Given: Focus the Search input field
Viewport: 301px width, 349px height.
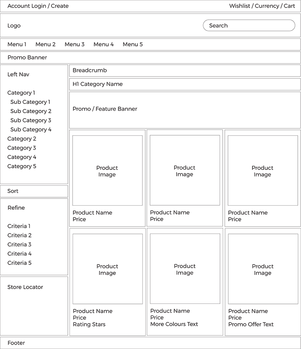Looking at the screenshot, I should click(x=249, y=25).
